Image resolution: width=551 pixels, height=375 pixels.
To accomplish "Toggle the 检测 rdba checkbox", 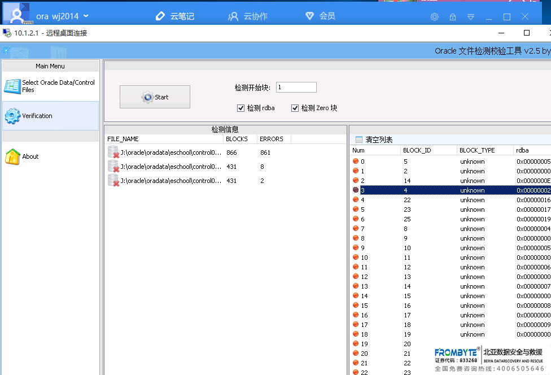I will (x=242, y=108).
